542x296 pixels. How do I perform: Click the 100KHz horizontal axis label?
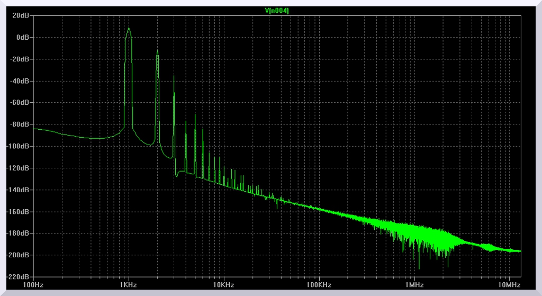319,285
